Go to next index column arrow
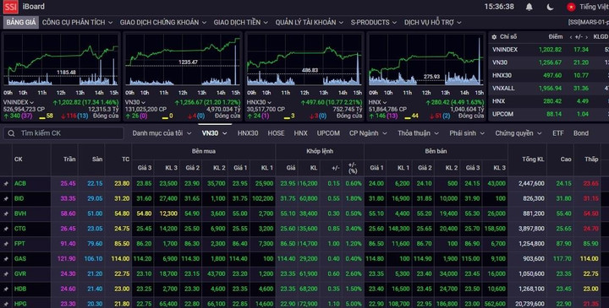 (x=586, y=37)
